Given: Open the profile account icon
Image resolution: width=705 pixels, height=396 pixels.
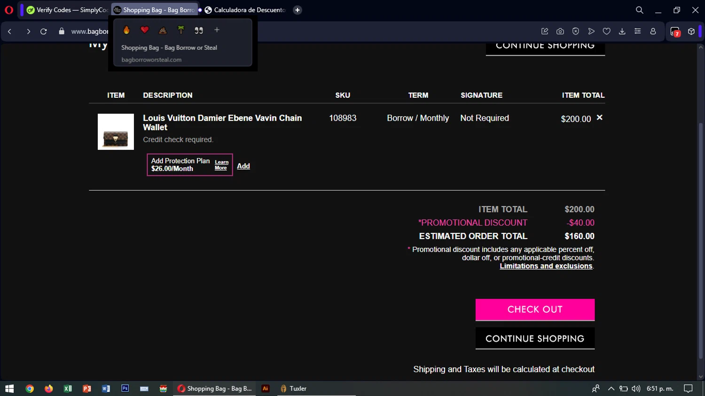Looking at the screenshot, I should click(653, 31).
